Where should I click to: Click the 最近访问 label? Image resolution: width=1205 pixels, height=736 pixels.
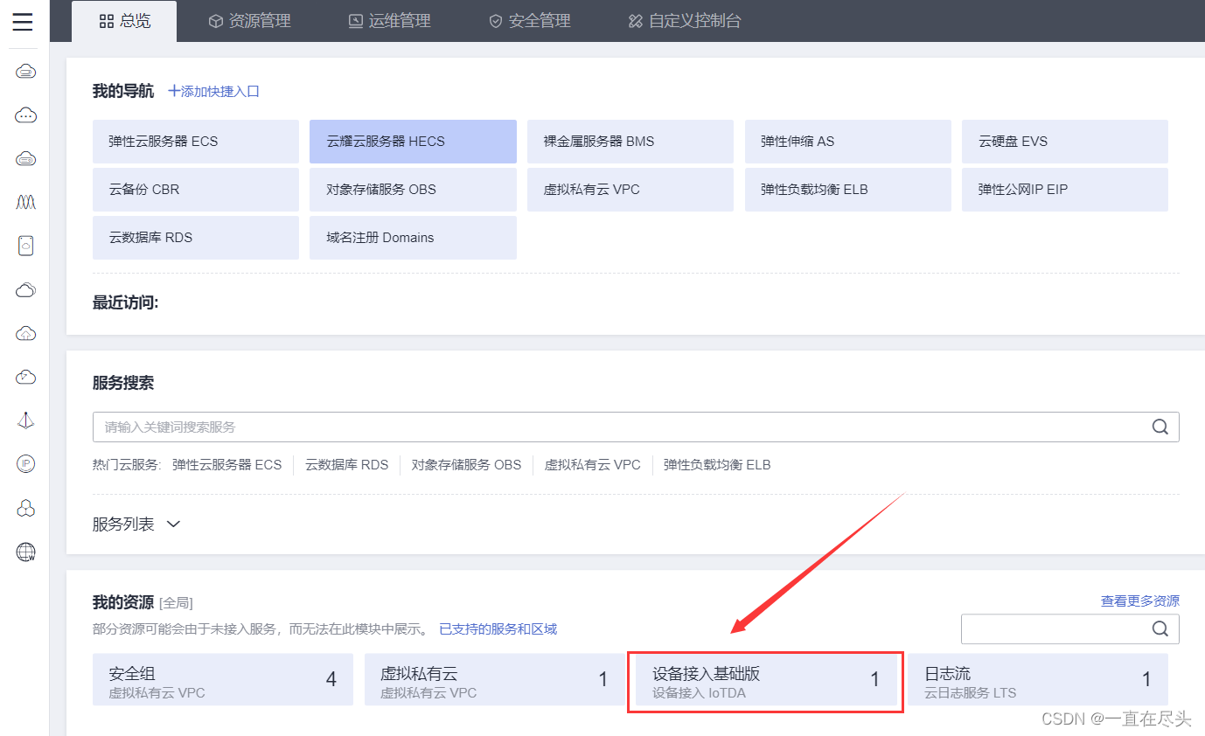[126, 303]
